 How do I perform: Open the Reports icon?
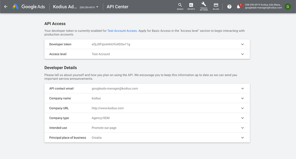coord(191,6)
